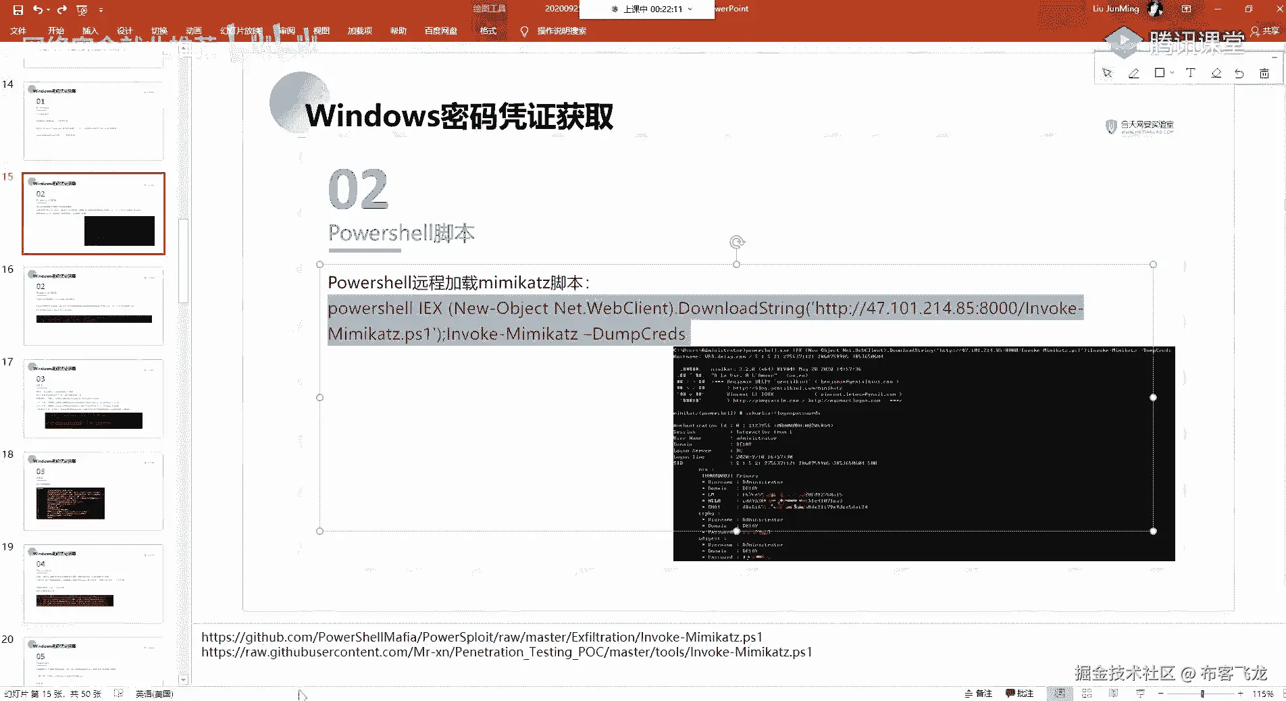Select the text T tool in annotation toolbar

click(x=1190, y=73)
